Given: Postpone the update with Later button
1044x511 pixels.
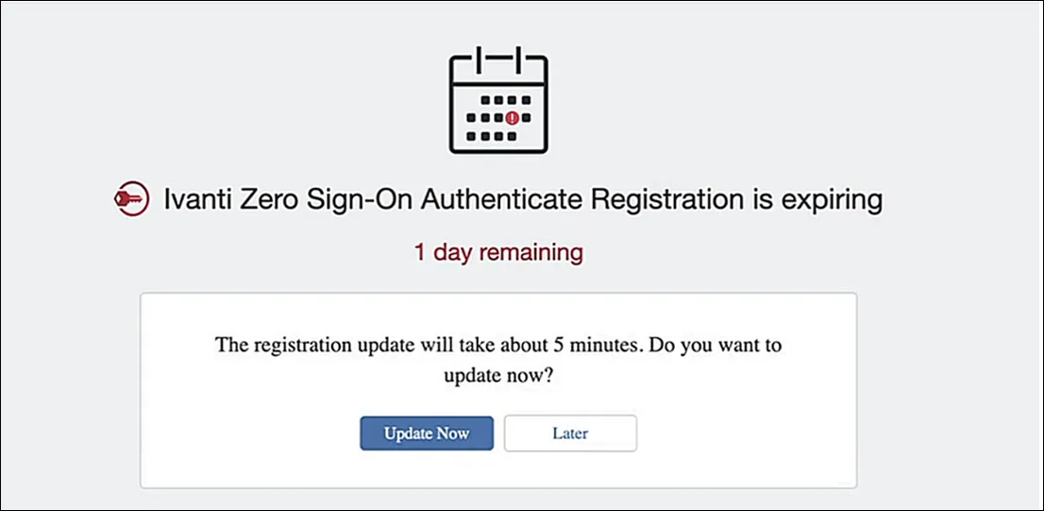Looking at the screenshot, I should tap(570, 433).
